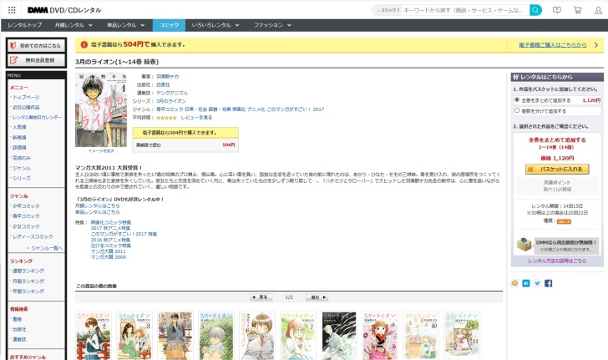Viewport: 608px width, 360px height.
Task: Click the search keyword input field
Action: (464, 10)
